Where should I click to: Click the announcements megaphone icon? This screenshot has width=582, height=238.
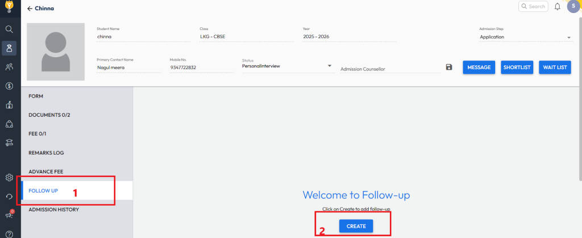(x=9, y=215)
